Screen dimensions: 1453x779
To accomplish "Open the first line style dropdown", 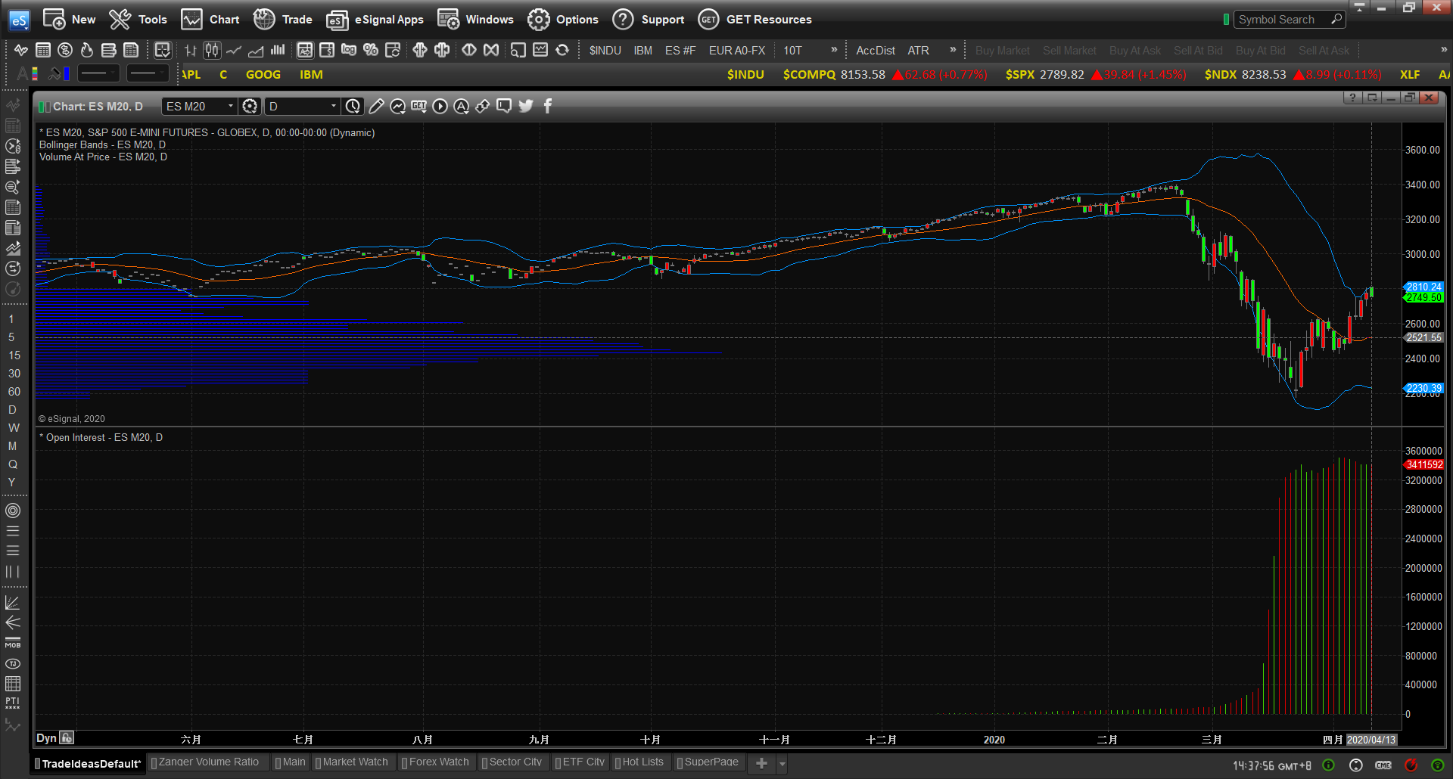I will point(98,73).
